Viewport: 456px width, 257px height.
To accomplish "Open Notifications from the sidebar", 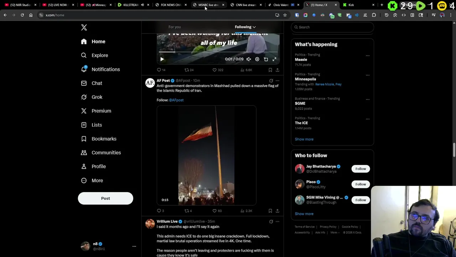I will click(x=100, y=69).
